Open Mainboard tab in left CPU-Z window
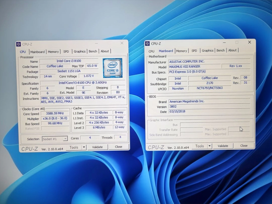Screen dimensions: 272x204 [38, 52]
